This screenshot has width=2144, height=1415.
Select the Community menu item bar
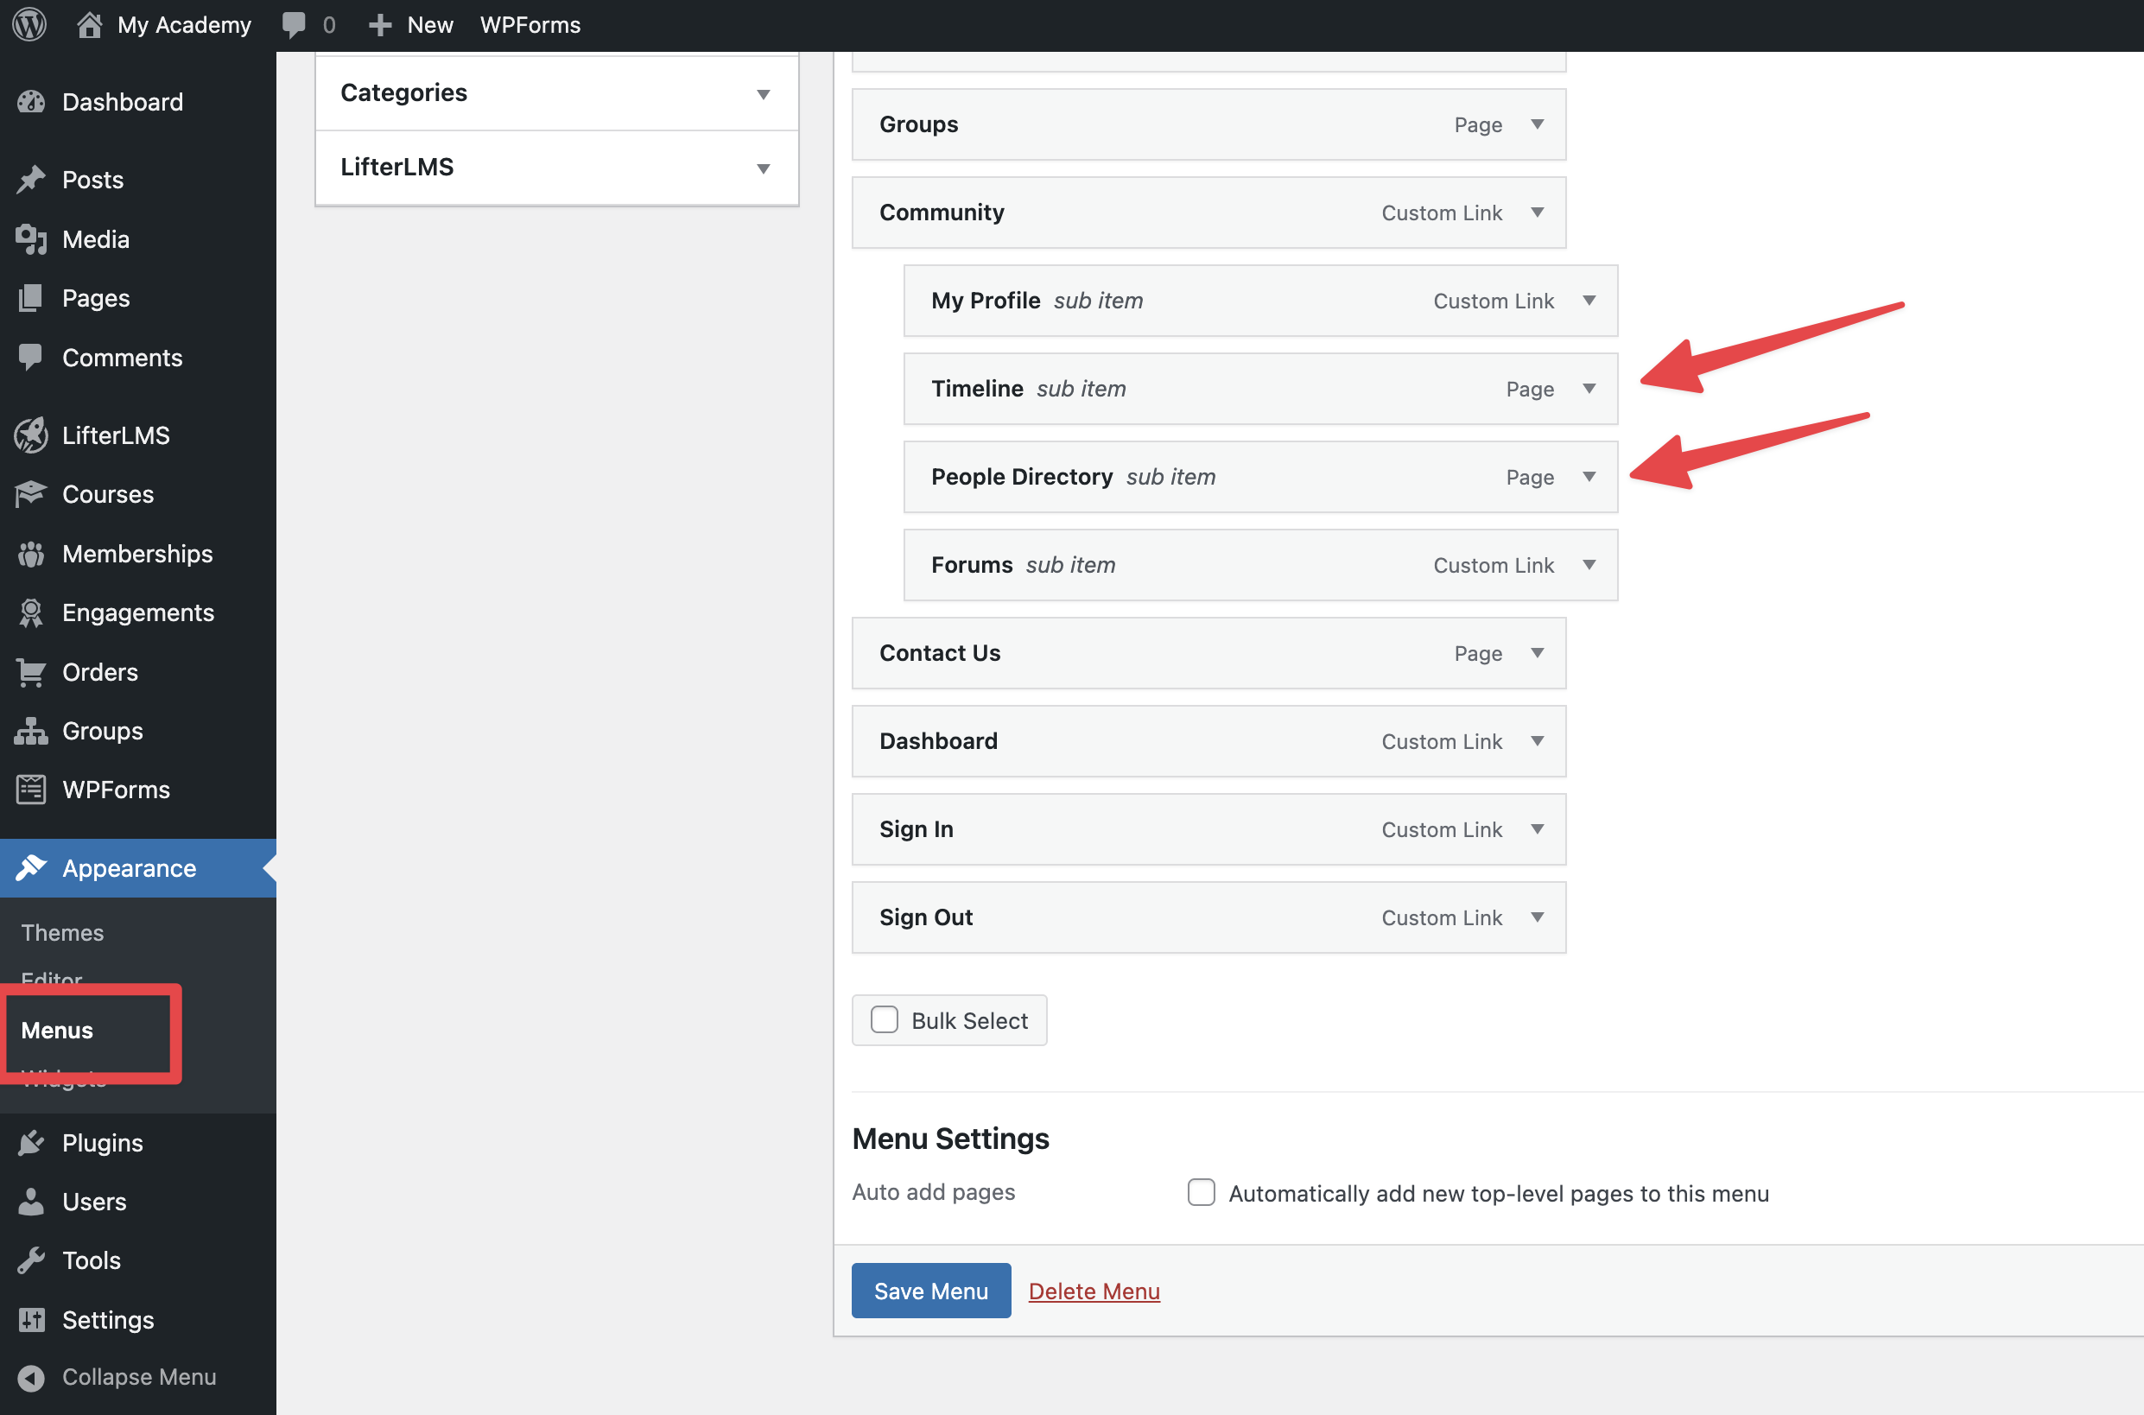click(x=1173, y=213)
